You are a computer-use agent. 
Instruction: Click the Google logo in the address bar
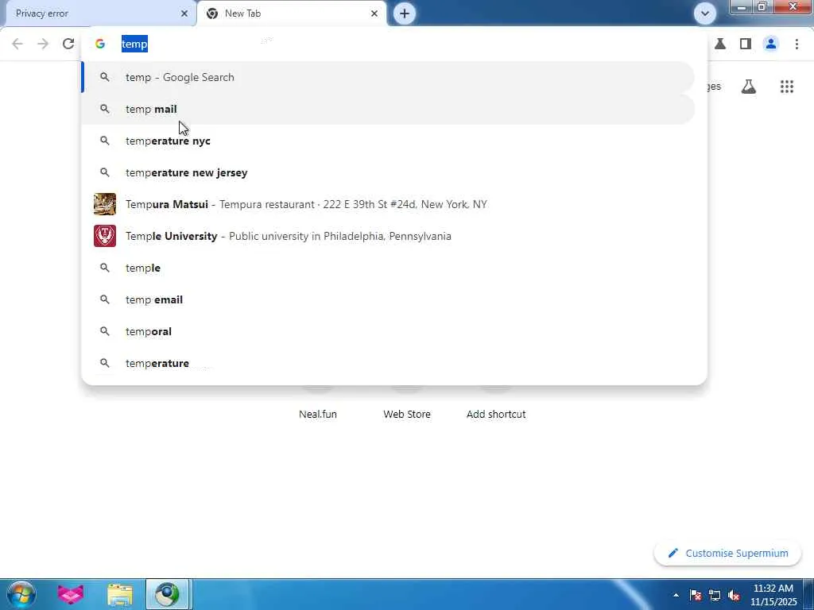pyautogui.click(x=100, y=44)
